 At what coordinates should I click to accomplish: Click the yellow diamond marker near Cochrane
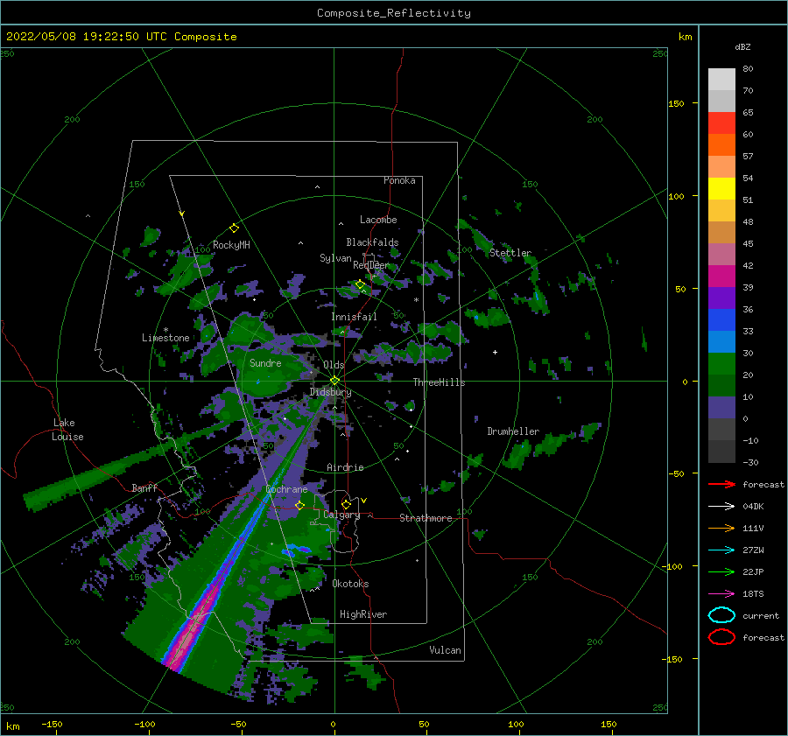(x=300, y=505)
